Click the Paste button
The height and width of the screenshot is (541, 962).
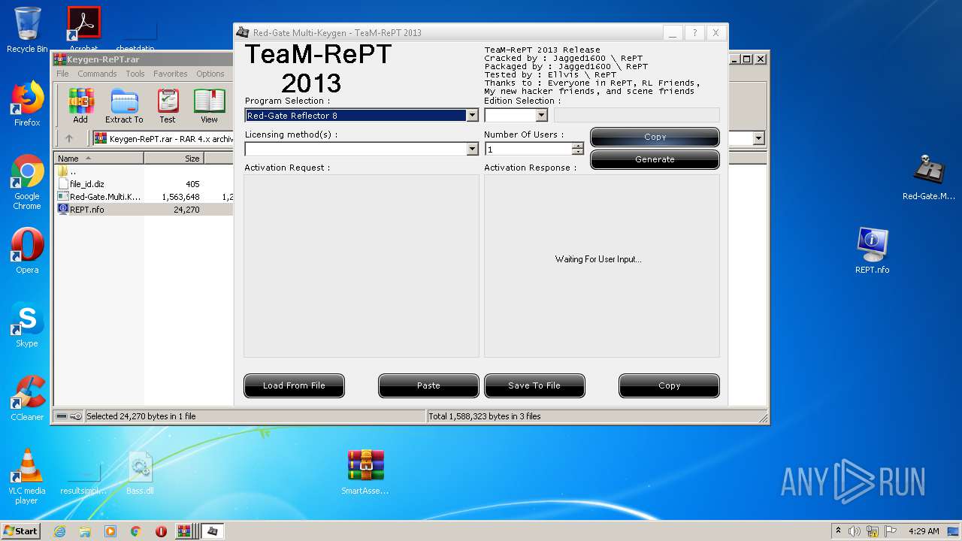coord(428,385)
